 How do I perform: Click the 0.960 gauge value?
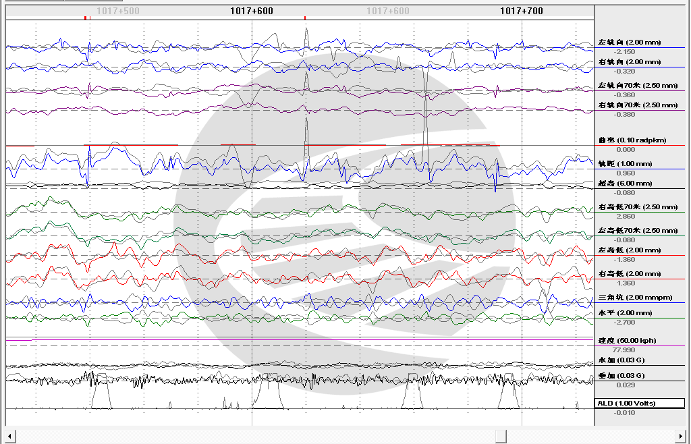(626, 173)
